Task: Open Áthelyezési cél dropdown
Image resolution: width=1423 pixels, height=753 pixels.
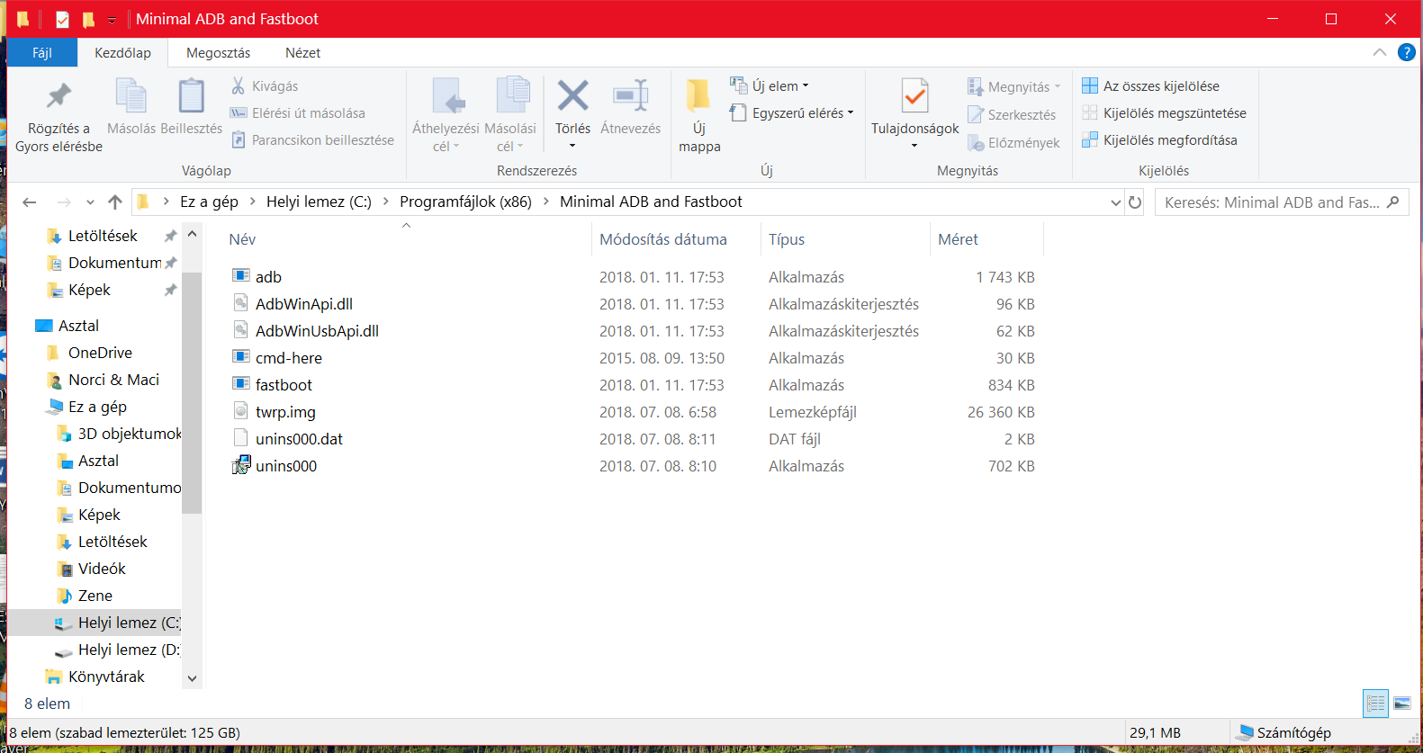Action: [x=446, y=137]
